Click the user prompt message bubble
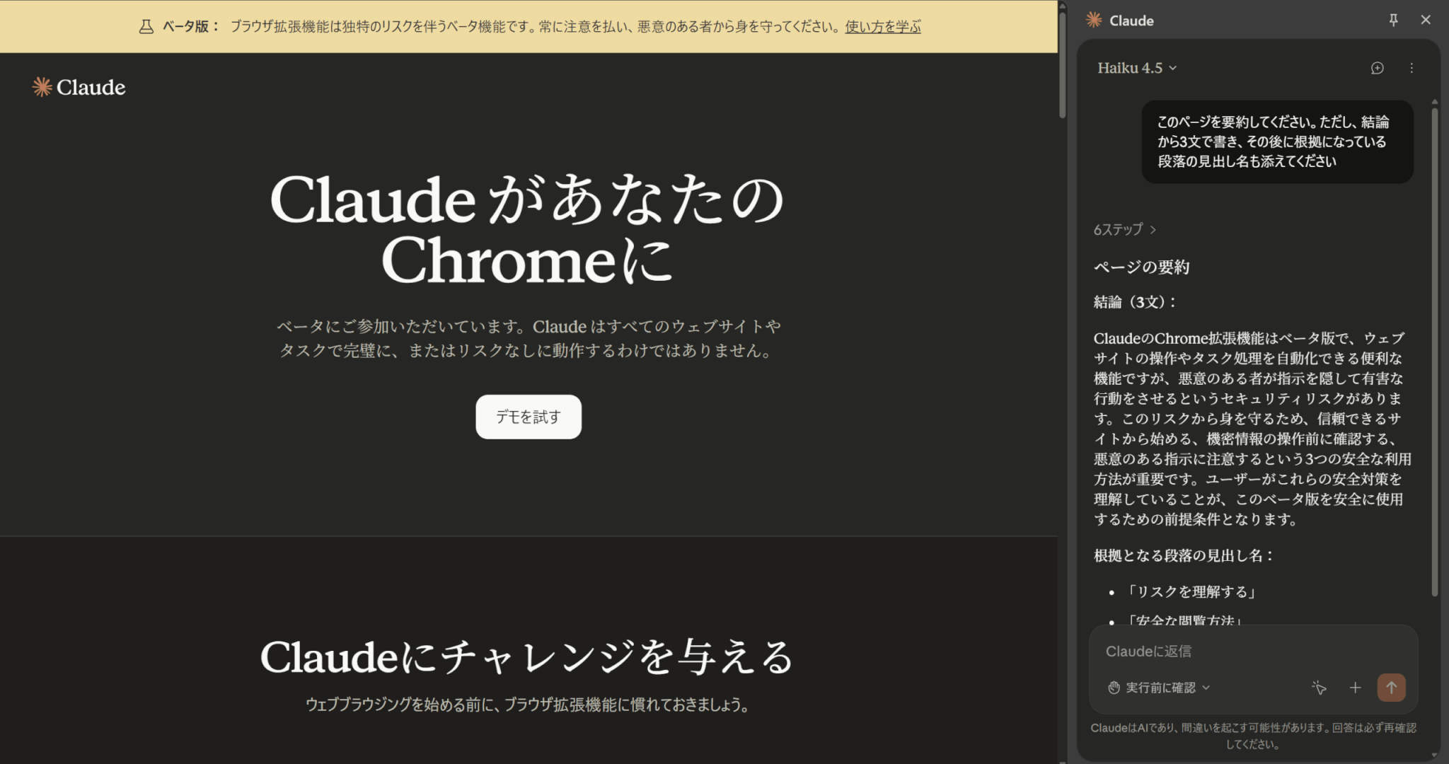This screenshot has width=1449, height=764. (1277, 141)
